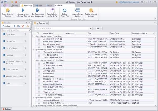Open the search box dropdown arrow
Screen dimensions: 158x111
point(90,28)
